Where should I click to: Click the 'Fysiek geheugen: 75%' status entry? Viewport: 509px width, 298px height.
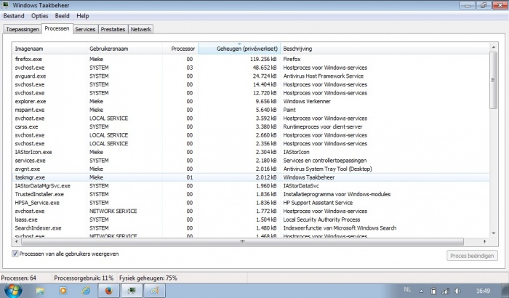click(x=148, y=278)
